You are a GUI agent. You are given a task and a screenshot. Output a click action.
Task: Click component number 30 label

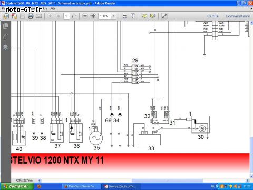[x=201, y=137]
